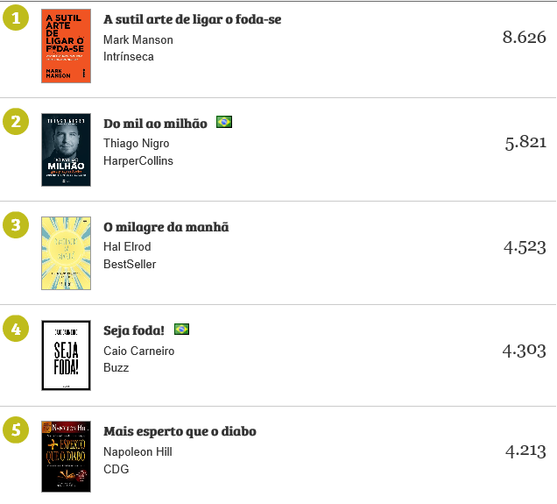Screen dimensions: 557x504
Task: Click publisher name HarperCollins
Action: (x=137, y=160)
